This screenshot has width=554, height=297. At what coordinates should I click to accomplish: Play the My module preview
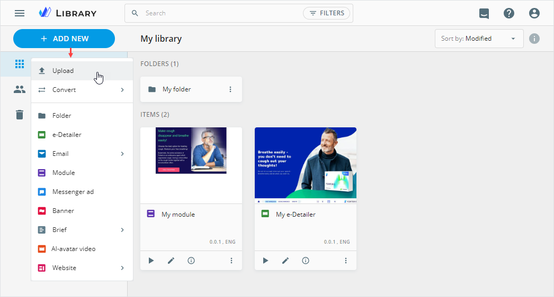click(151, 261)
